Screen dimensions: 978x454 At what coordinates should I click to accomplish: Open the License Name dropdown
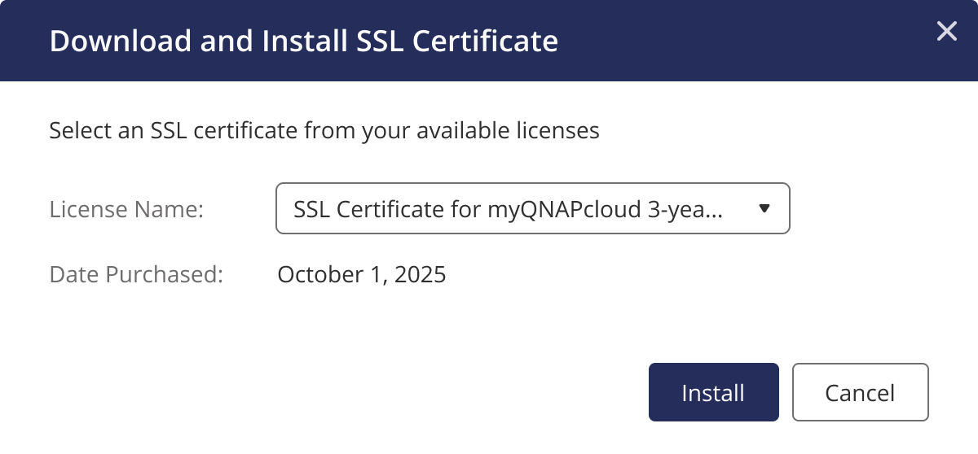pyautogui.click(x=532, y=209)
